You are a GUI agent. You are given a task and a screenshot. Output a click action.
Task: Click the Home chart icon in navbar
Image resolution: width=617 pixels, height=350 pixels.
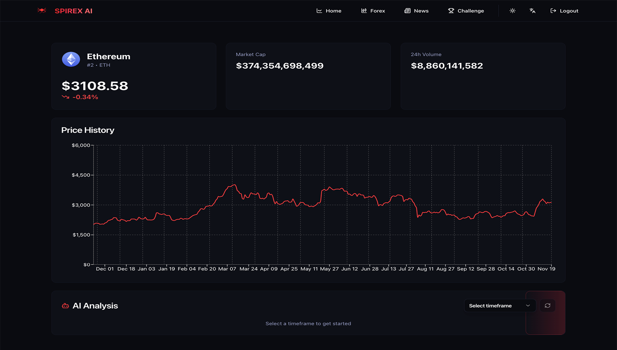pos(319,11)
